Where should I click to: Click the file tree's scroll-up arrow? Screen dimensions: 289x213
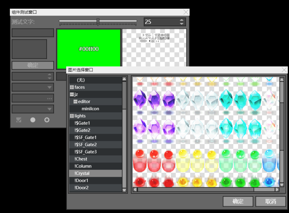click(124, 79)
